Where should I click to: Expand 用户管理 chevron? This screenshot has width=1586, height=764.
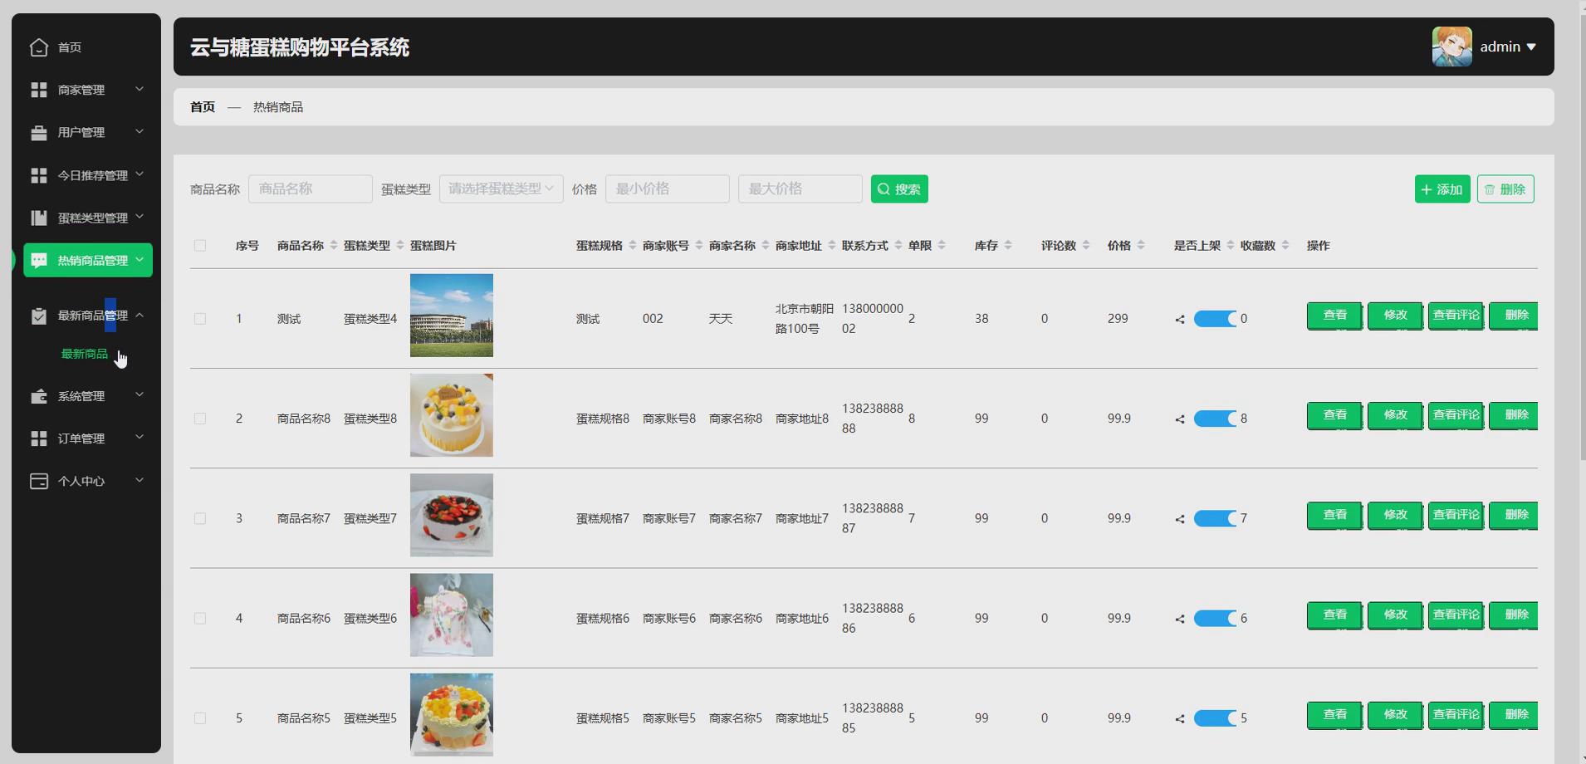tap(140, 131)
